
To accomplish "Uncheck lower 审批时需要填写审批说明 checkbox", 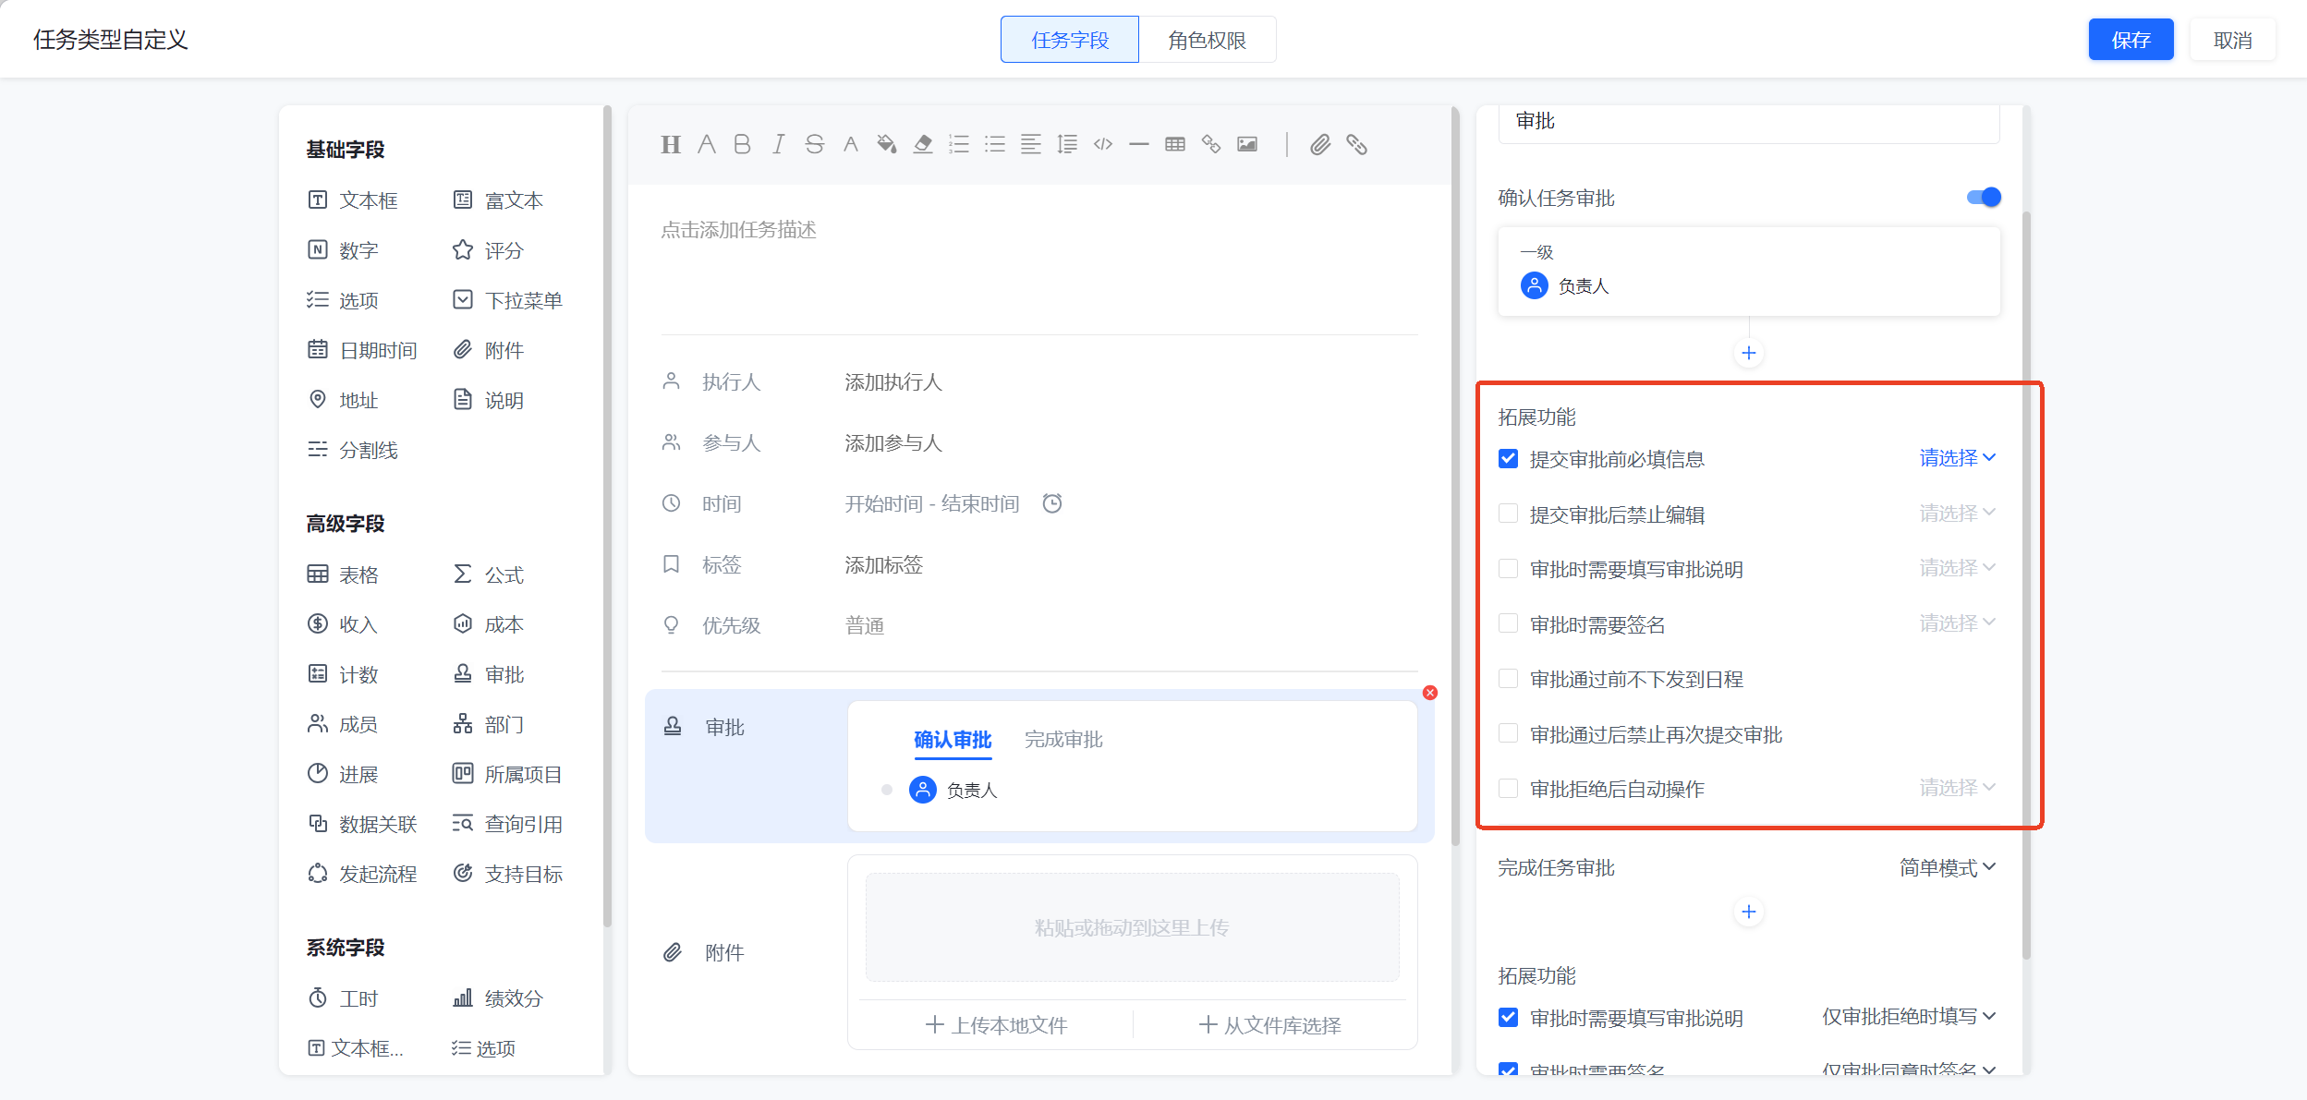I will 1508,1018.
